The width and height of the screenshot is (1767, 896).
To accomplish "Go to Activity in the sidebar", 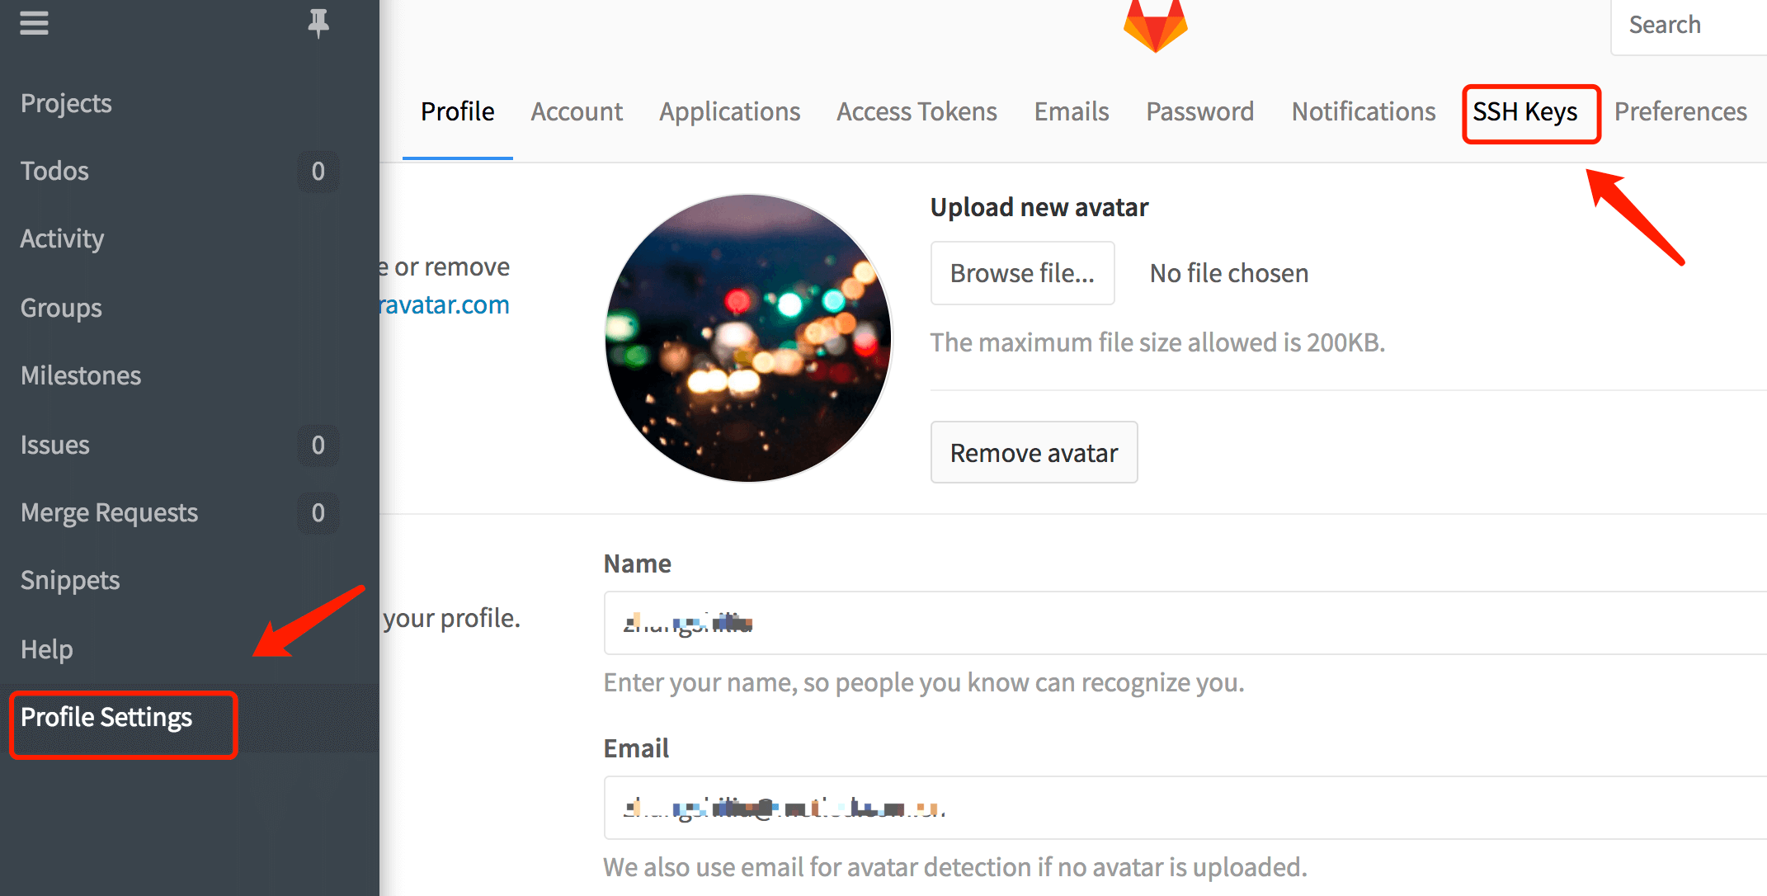I will coord(62,238).
